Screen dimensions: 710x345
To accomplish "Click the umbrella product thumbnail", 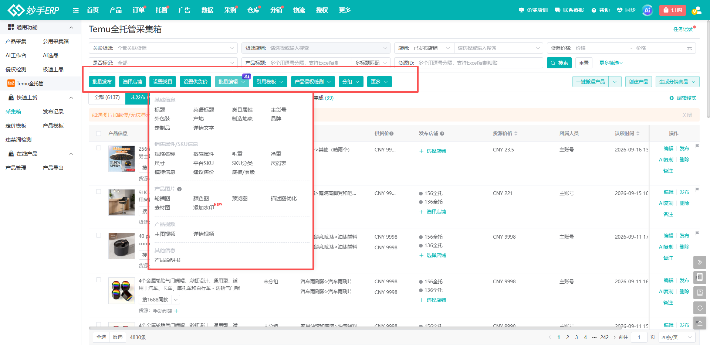I will [122, 159].
